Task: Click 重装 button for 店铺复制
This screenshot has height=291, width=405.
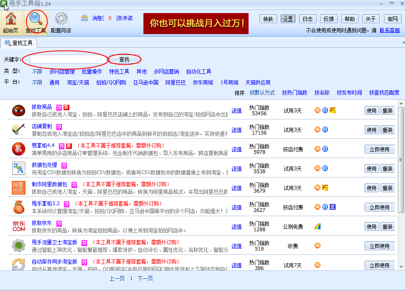Action: (388, 130)
